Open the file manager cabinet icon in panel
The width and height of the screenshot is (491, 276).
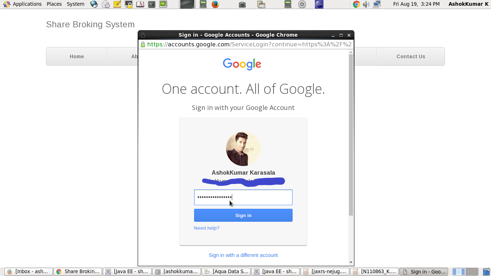pos(261,4)
